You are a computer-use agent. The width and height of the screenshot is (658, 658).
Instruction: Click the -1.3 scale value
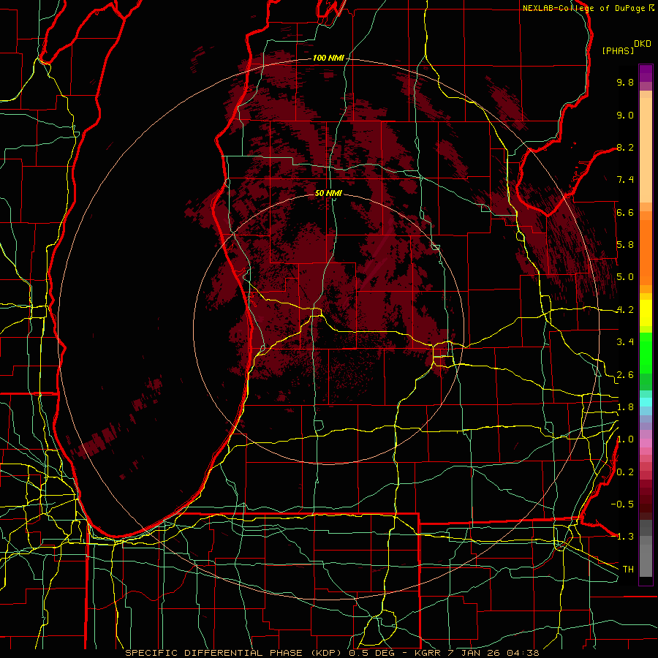click(x=622, y=537)
